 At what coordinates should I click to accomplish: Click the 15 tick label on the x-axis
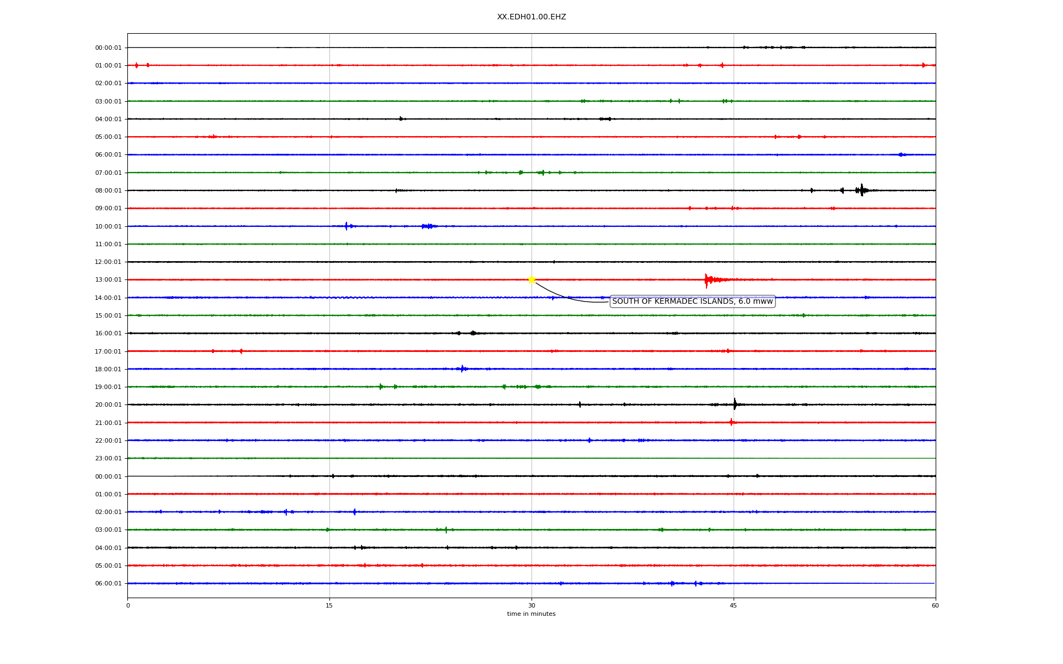click(329, 606)
